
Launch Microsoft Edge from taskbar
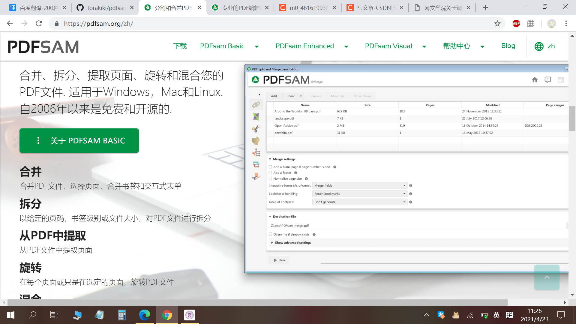145,315
